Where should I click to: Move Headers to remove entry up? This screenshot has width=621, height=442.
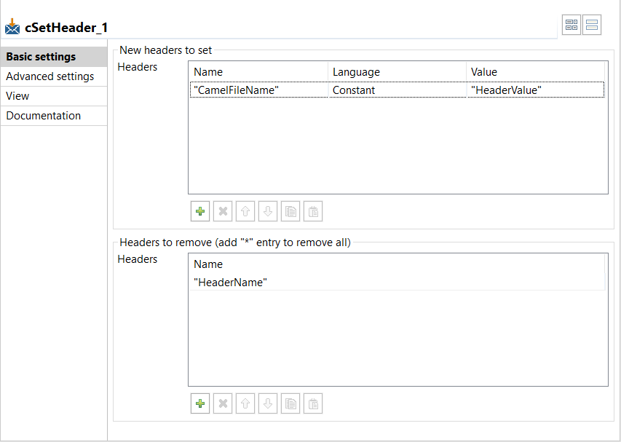tap(245, 404)
